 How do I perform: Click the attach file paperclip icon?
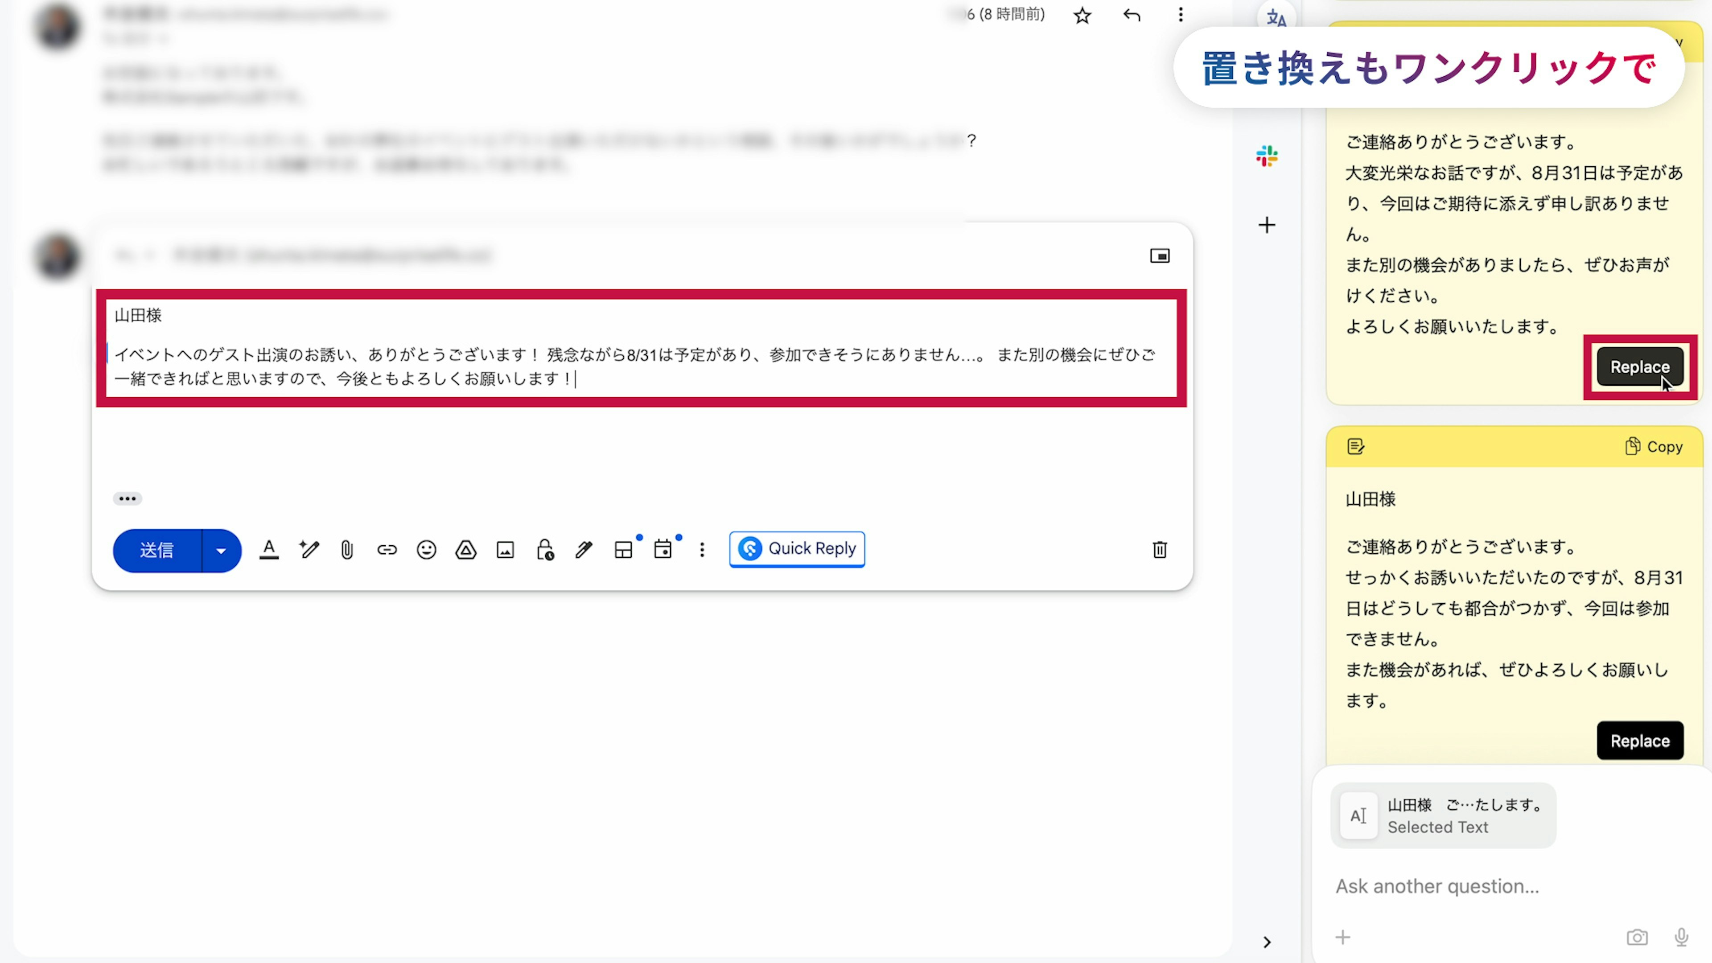click(347, 550)
